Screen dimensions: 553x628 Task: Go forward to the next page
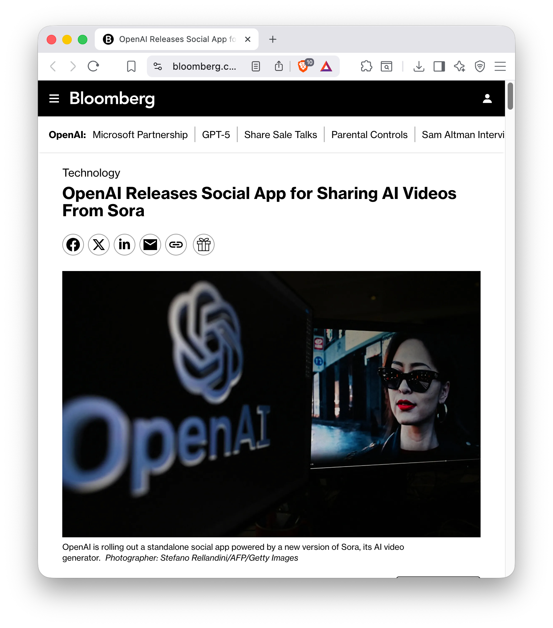click(x=73, y=66)
